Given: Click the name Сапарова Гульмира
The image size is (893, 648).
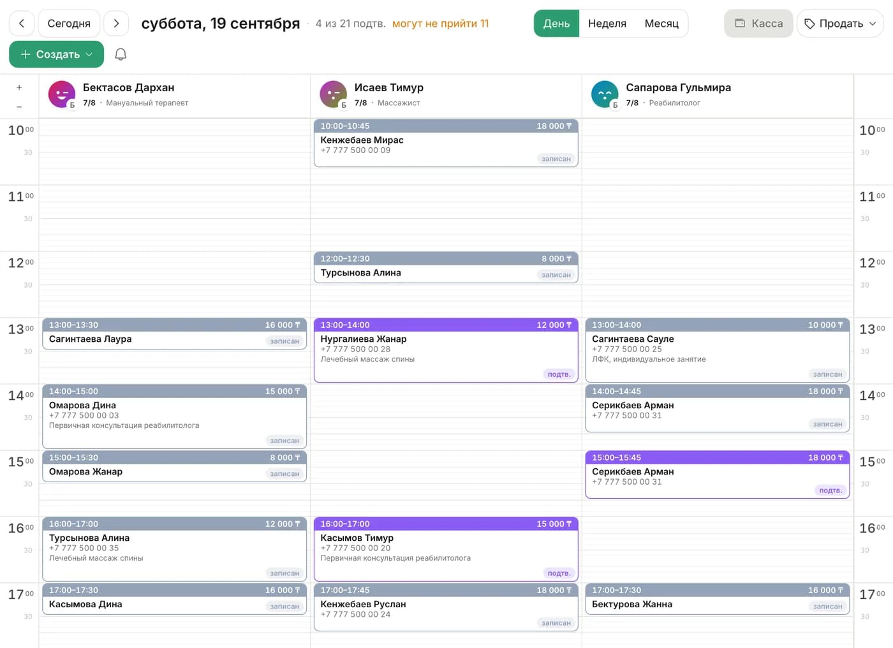Looking at the screenshot, I should coord(679,88).
